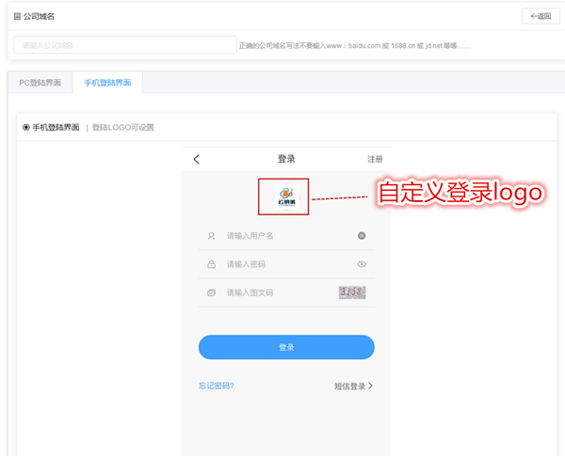Tap the back chevron in the phone preview

tap(197, 159)
